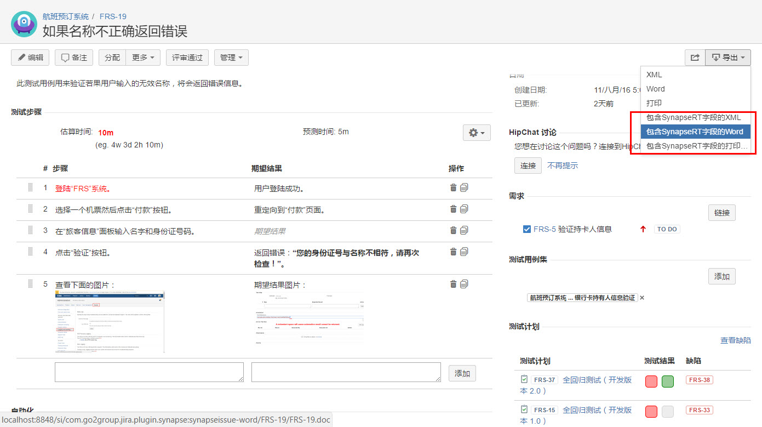Image resolution: width=762 pixels, height=427 pixels.
Task: Open the FRS-5 验证持卡人信息 link
Action: coord(572,229)
